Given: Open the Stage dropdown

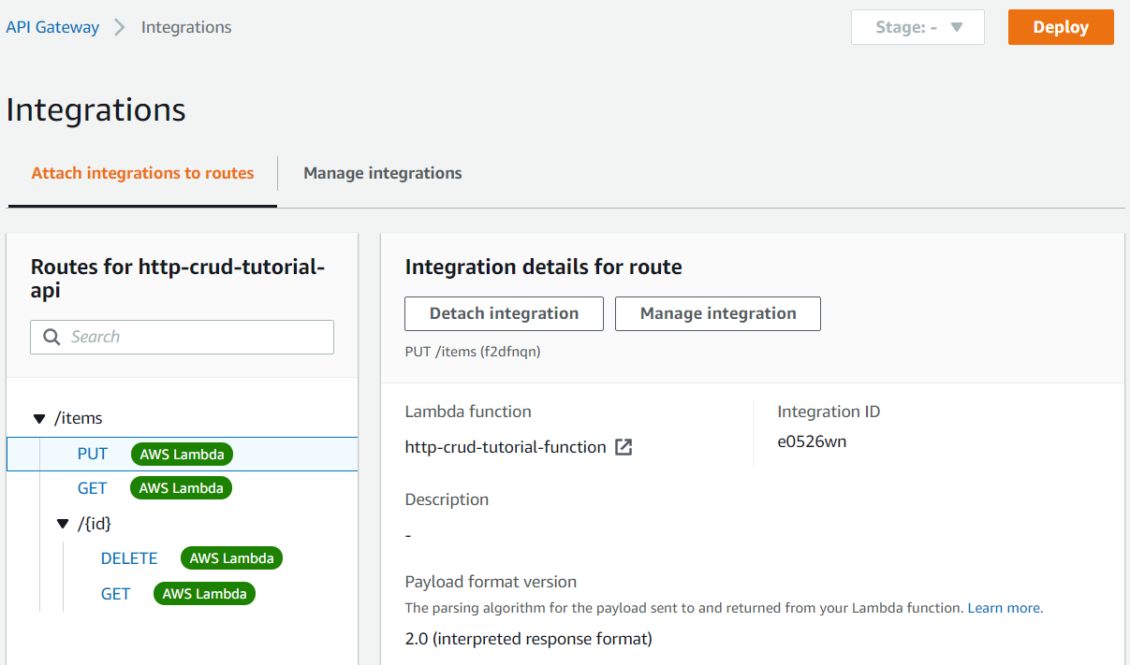Looking at the screenshot, I should pos(917,27).
